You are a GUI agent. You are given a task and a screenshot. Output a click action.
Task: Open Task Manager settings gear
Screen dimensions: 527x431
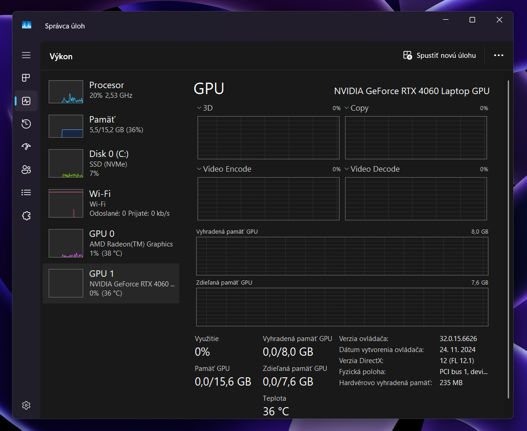[26, 405]
